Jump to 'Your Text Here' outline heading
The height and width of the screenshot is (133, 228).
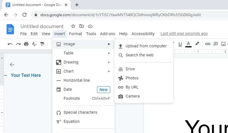(26, 75)
